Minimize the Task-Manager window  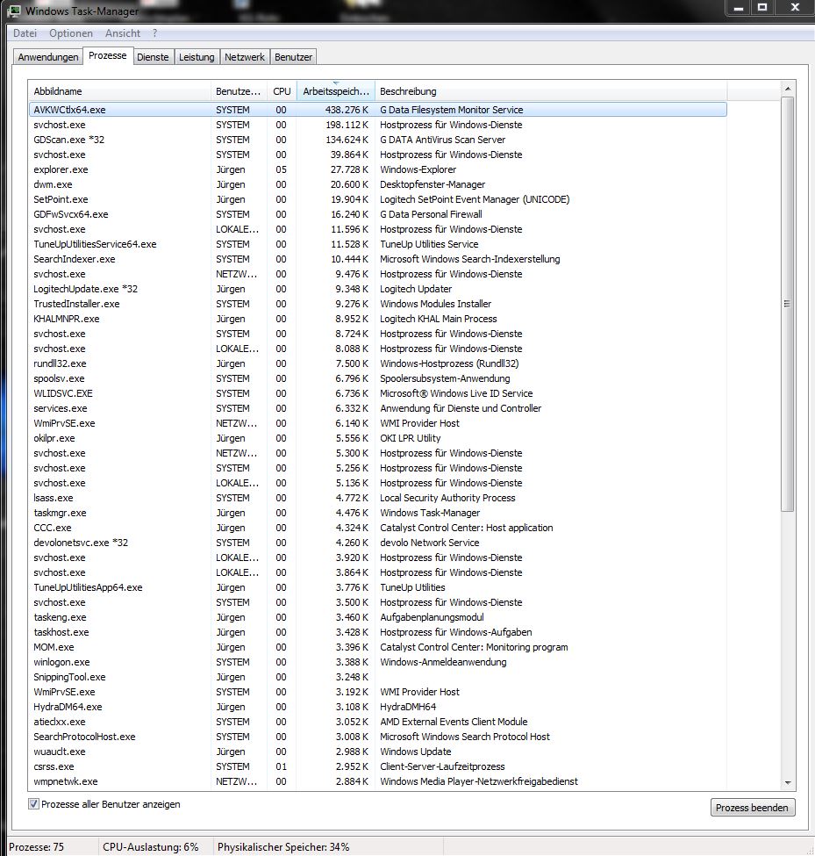(739, 8)
